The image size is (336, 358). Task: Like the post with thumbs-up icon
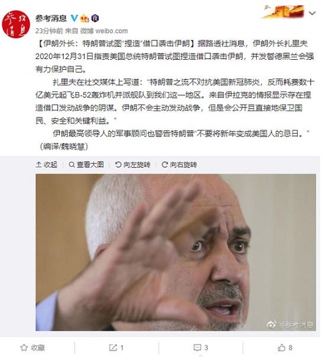pyautogui.click(x=282, y=347)
